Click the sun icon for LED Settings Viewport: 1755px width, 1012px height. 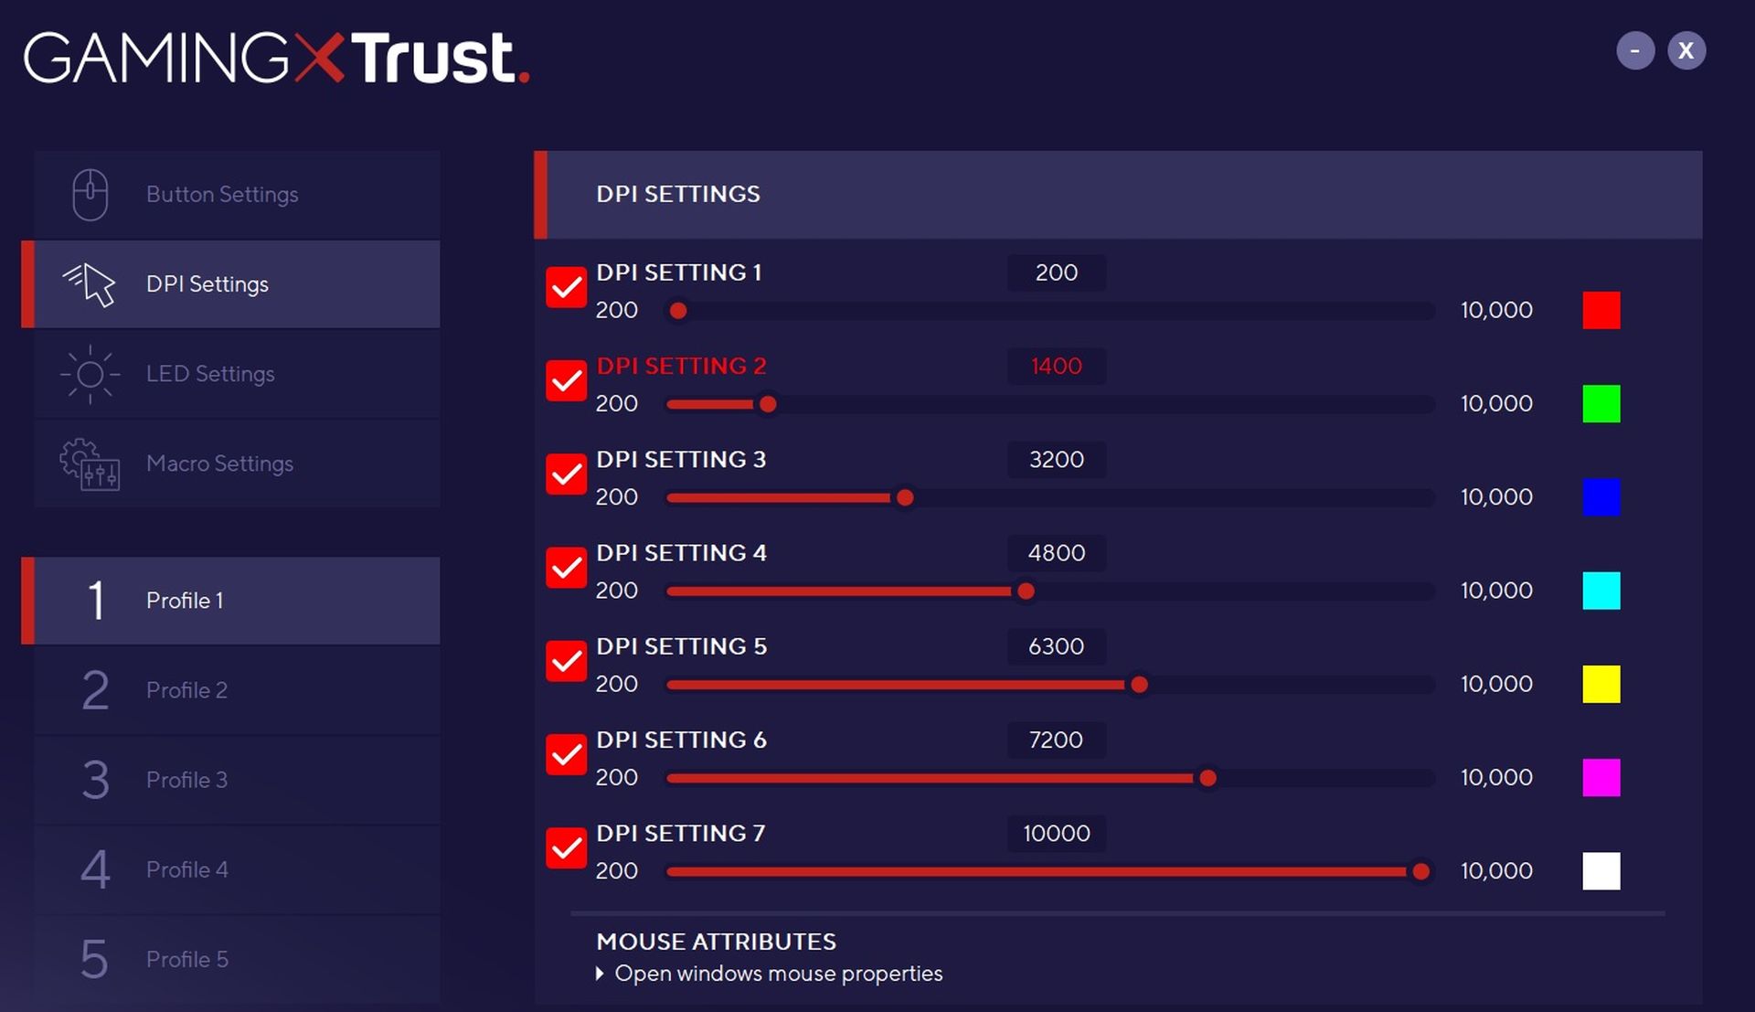(x=90, y=374)
